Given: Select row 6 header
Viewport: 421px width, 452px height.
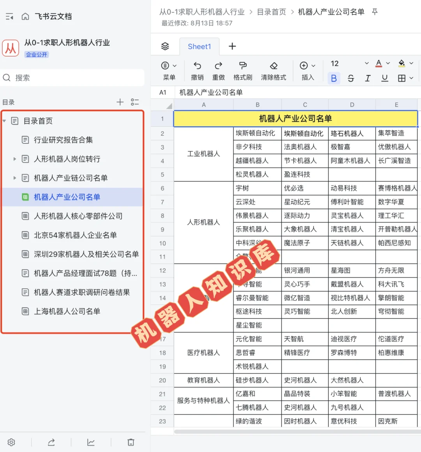Looking at the screenshot, I should pyautogui.click(x=162, y=188).
